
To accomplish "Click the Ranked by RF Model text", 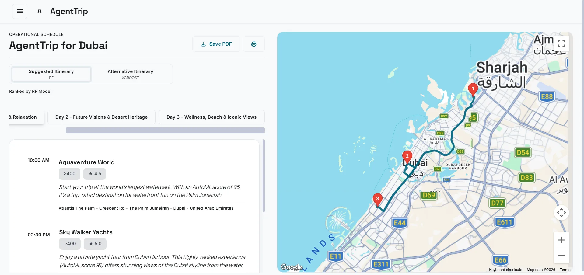I will tap(30, 91).
